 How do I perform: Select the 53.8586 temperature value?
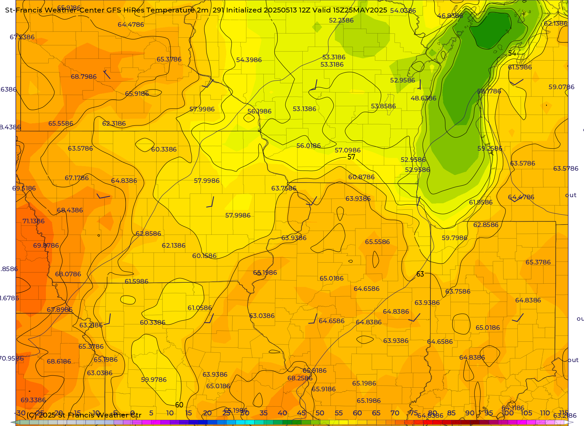[383, 106]
